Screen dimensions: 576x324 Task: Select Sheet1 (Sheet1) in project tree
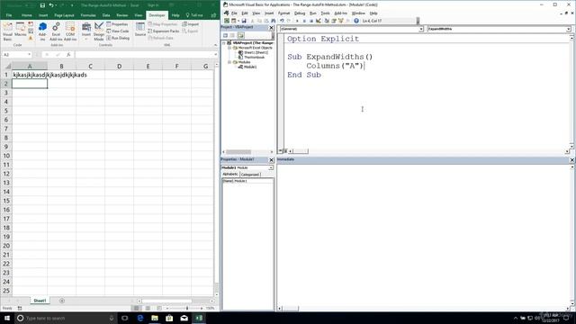pyautogui.click(x=253, y=52)
